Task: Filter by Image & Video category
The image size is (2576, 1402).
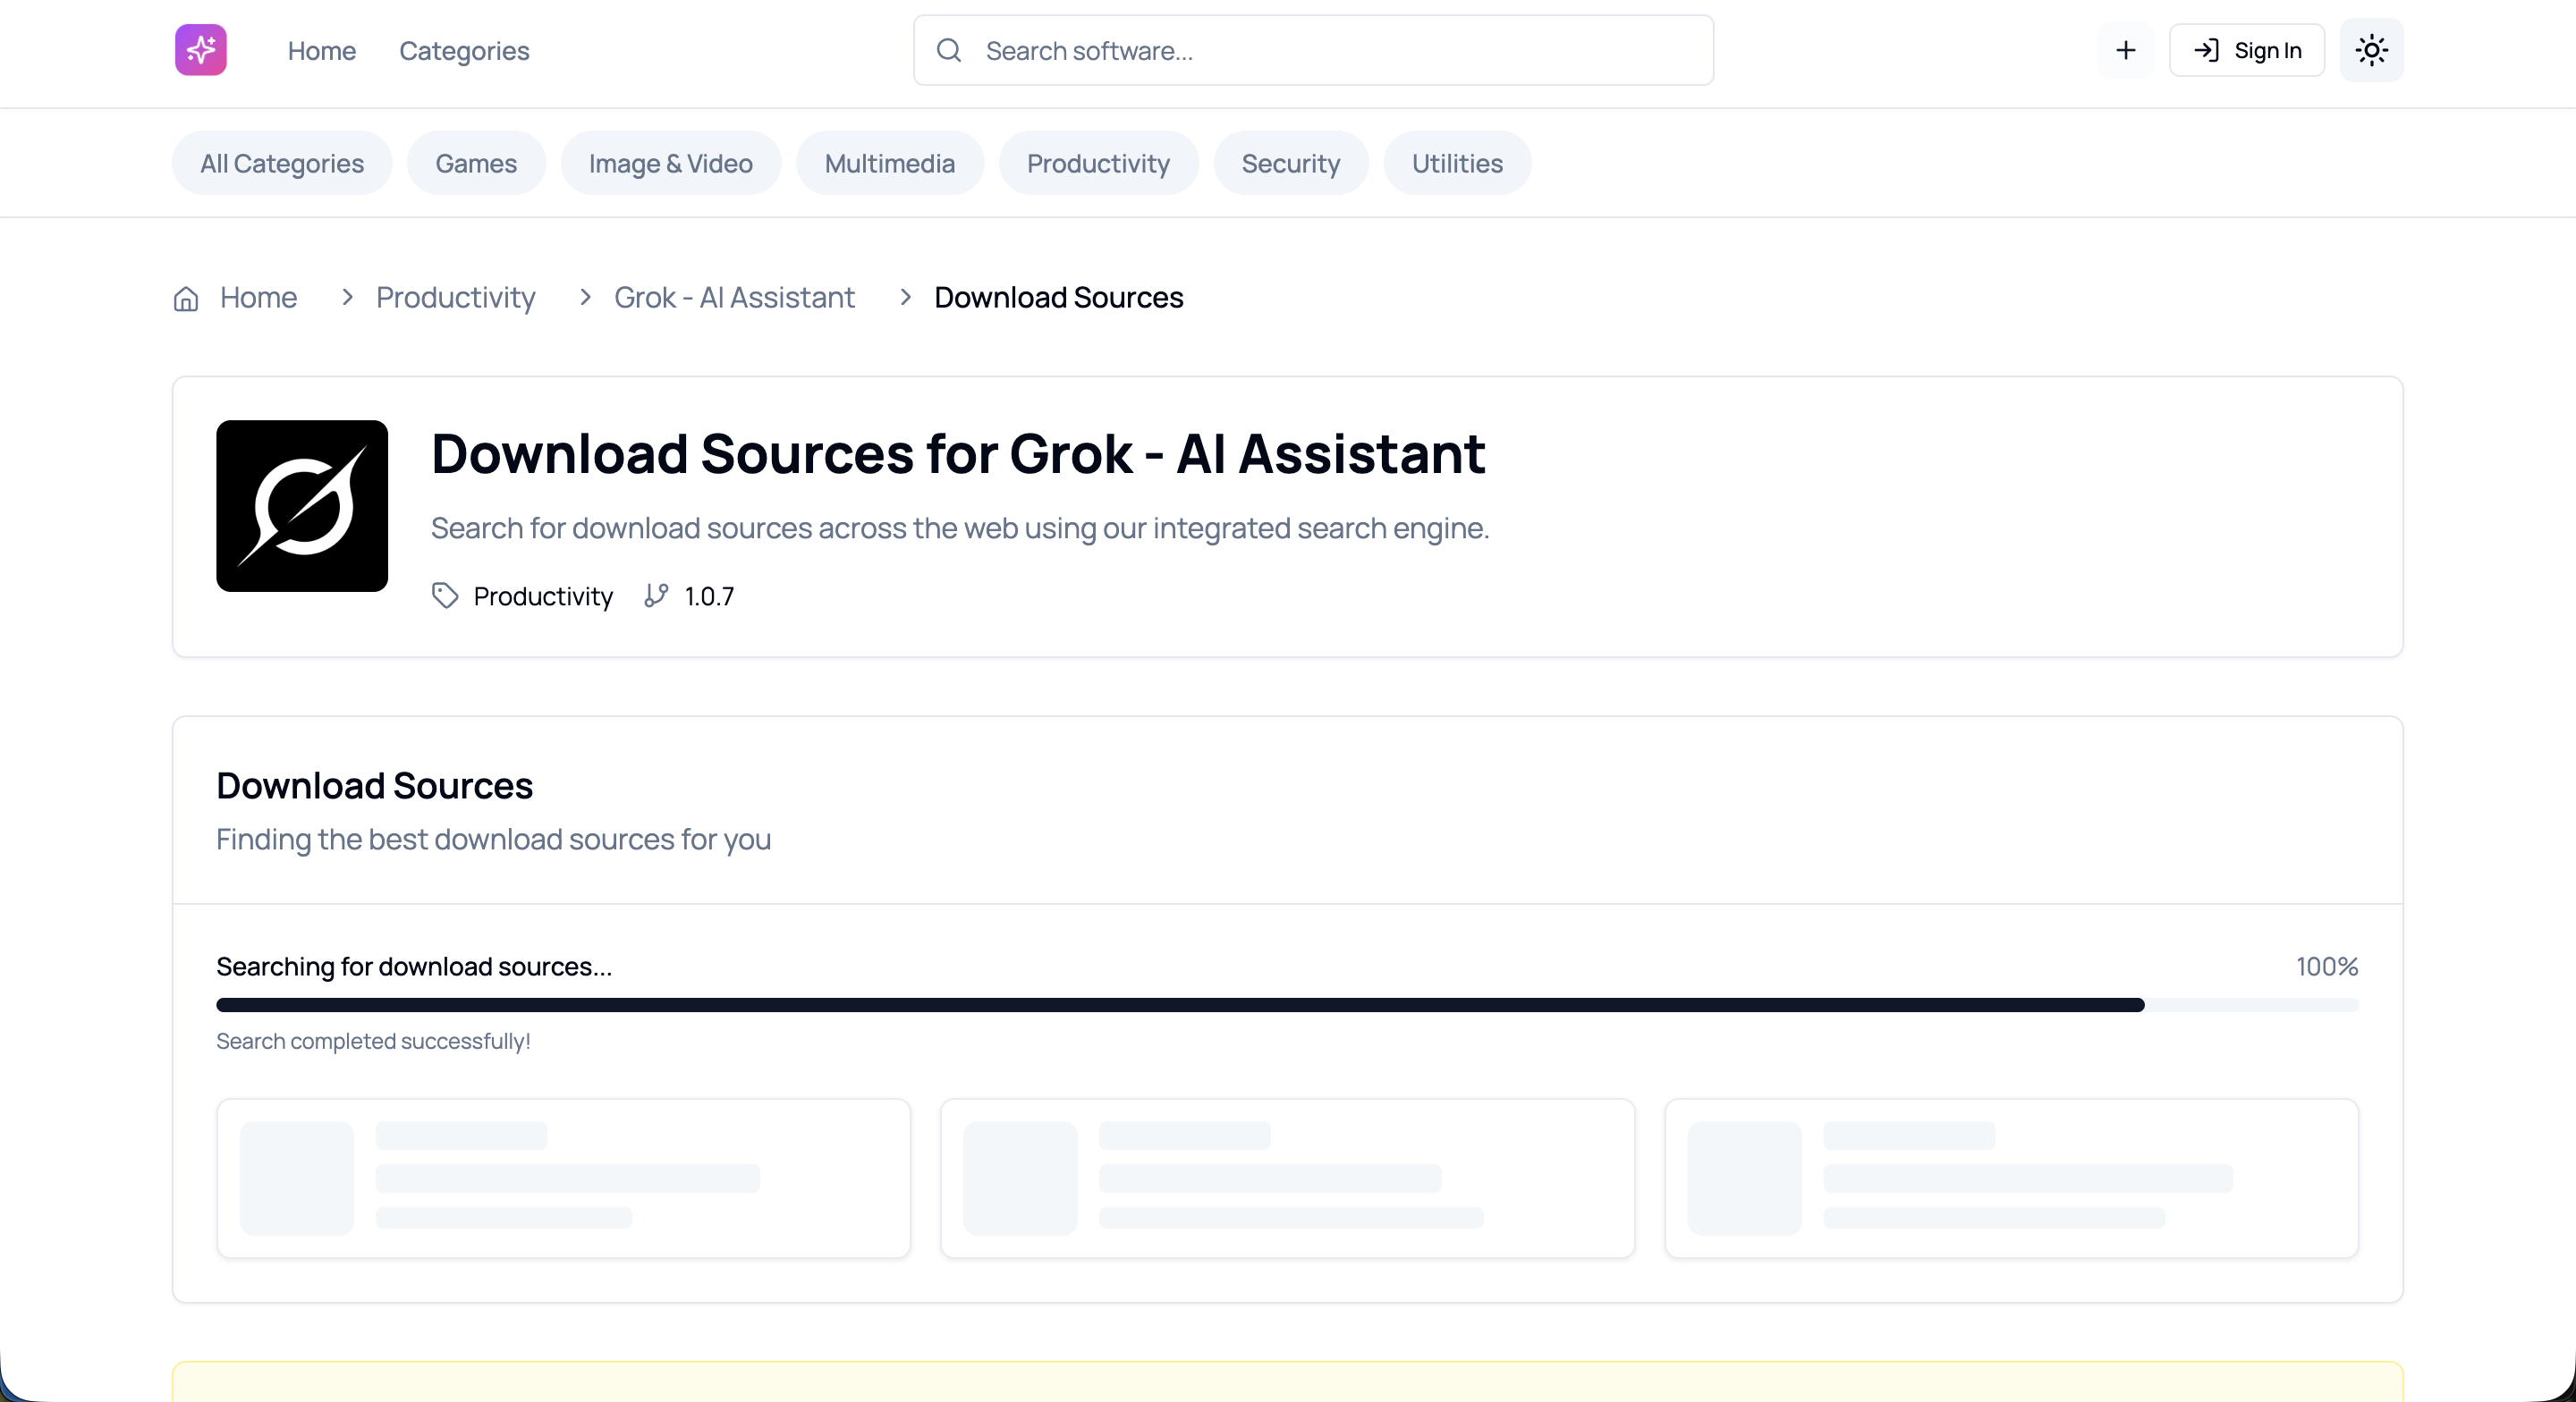Action: pos(670,164)
